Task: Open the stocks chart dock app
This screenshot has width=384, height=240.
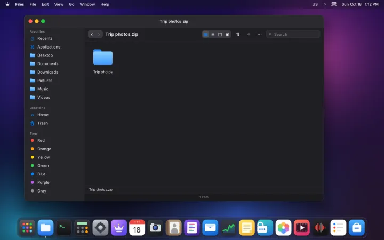Action: pos(228,228)
